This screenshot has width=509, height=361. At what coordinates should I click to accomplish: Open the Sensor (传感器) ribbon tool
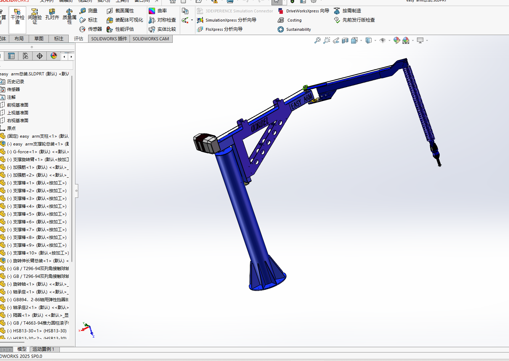click(91, 29)
